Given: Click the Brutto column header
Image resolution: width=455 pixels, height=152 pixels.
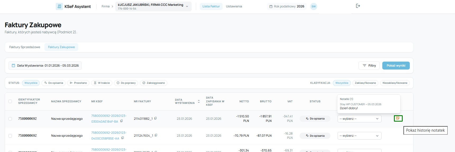Looking at the screenshot, I should point(266,102).
